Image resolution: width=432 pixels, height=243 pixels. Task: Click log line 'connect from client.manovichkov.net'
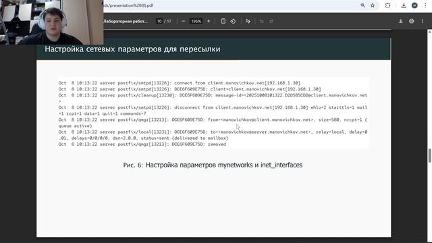coord(180,83)
